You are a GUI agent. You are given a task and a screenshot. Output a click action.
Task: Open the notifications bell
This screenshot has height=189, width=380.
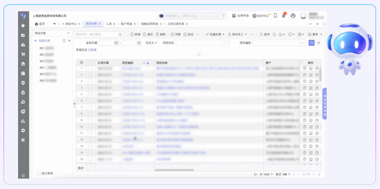pos(283,16)
